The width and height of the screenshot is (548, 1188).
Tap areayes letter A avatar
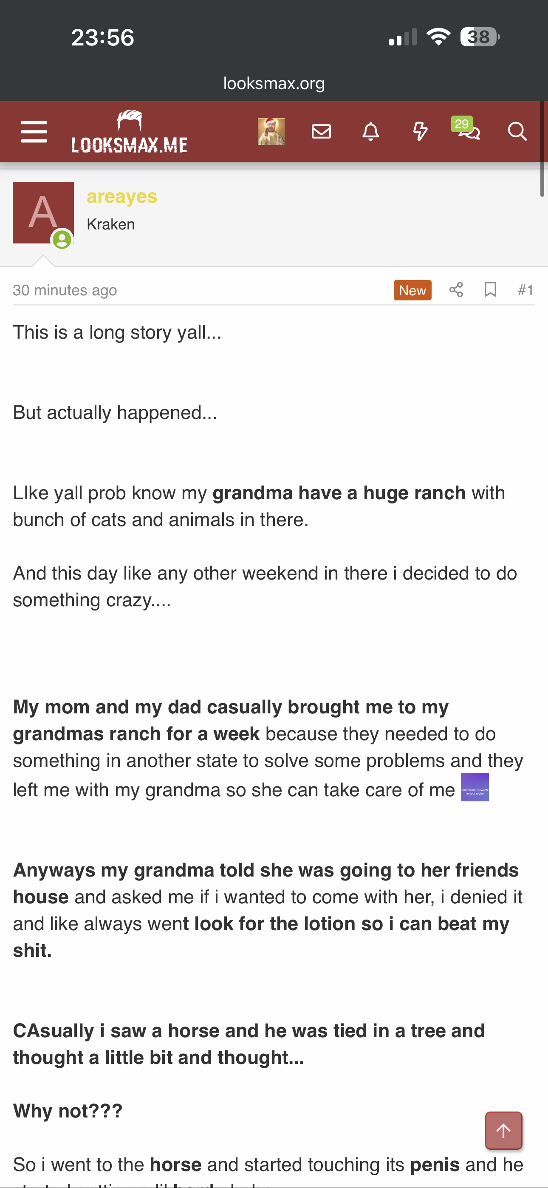coord(43,212)
